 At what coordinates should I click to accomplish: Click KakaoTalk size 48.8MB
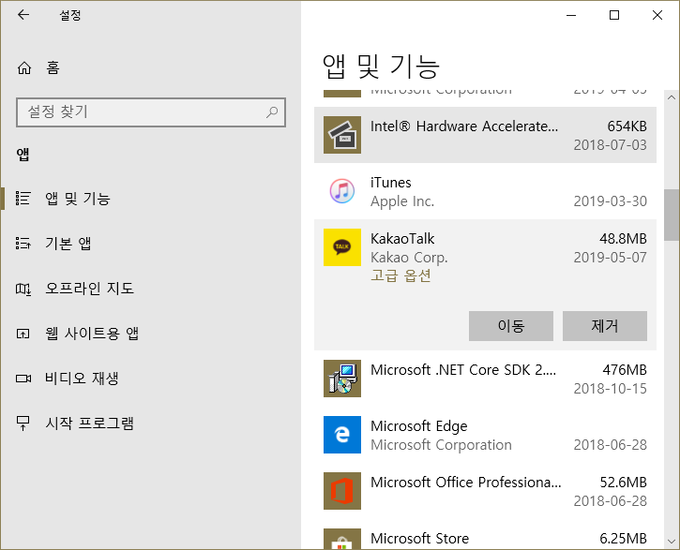pos(623,239)
